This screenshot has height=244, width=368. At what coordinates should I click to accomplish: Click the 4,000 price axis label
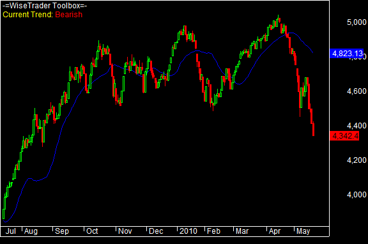[356, 195]
